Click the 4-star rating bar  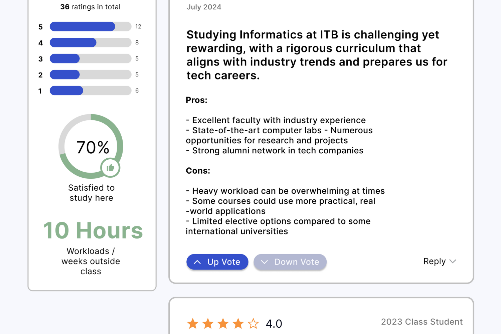(91, 42)
